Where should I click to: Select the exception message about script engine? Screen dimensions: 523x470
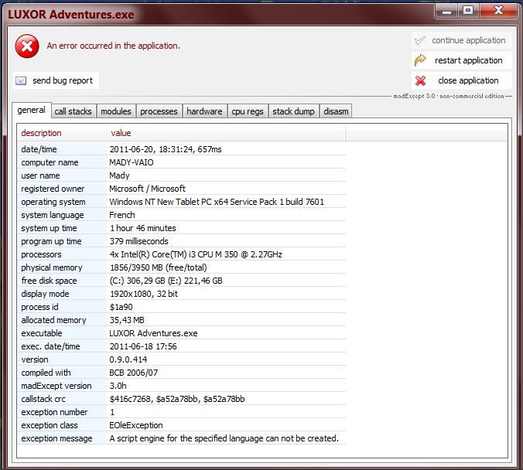pos(224,438)
